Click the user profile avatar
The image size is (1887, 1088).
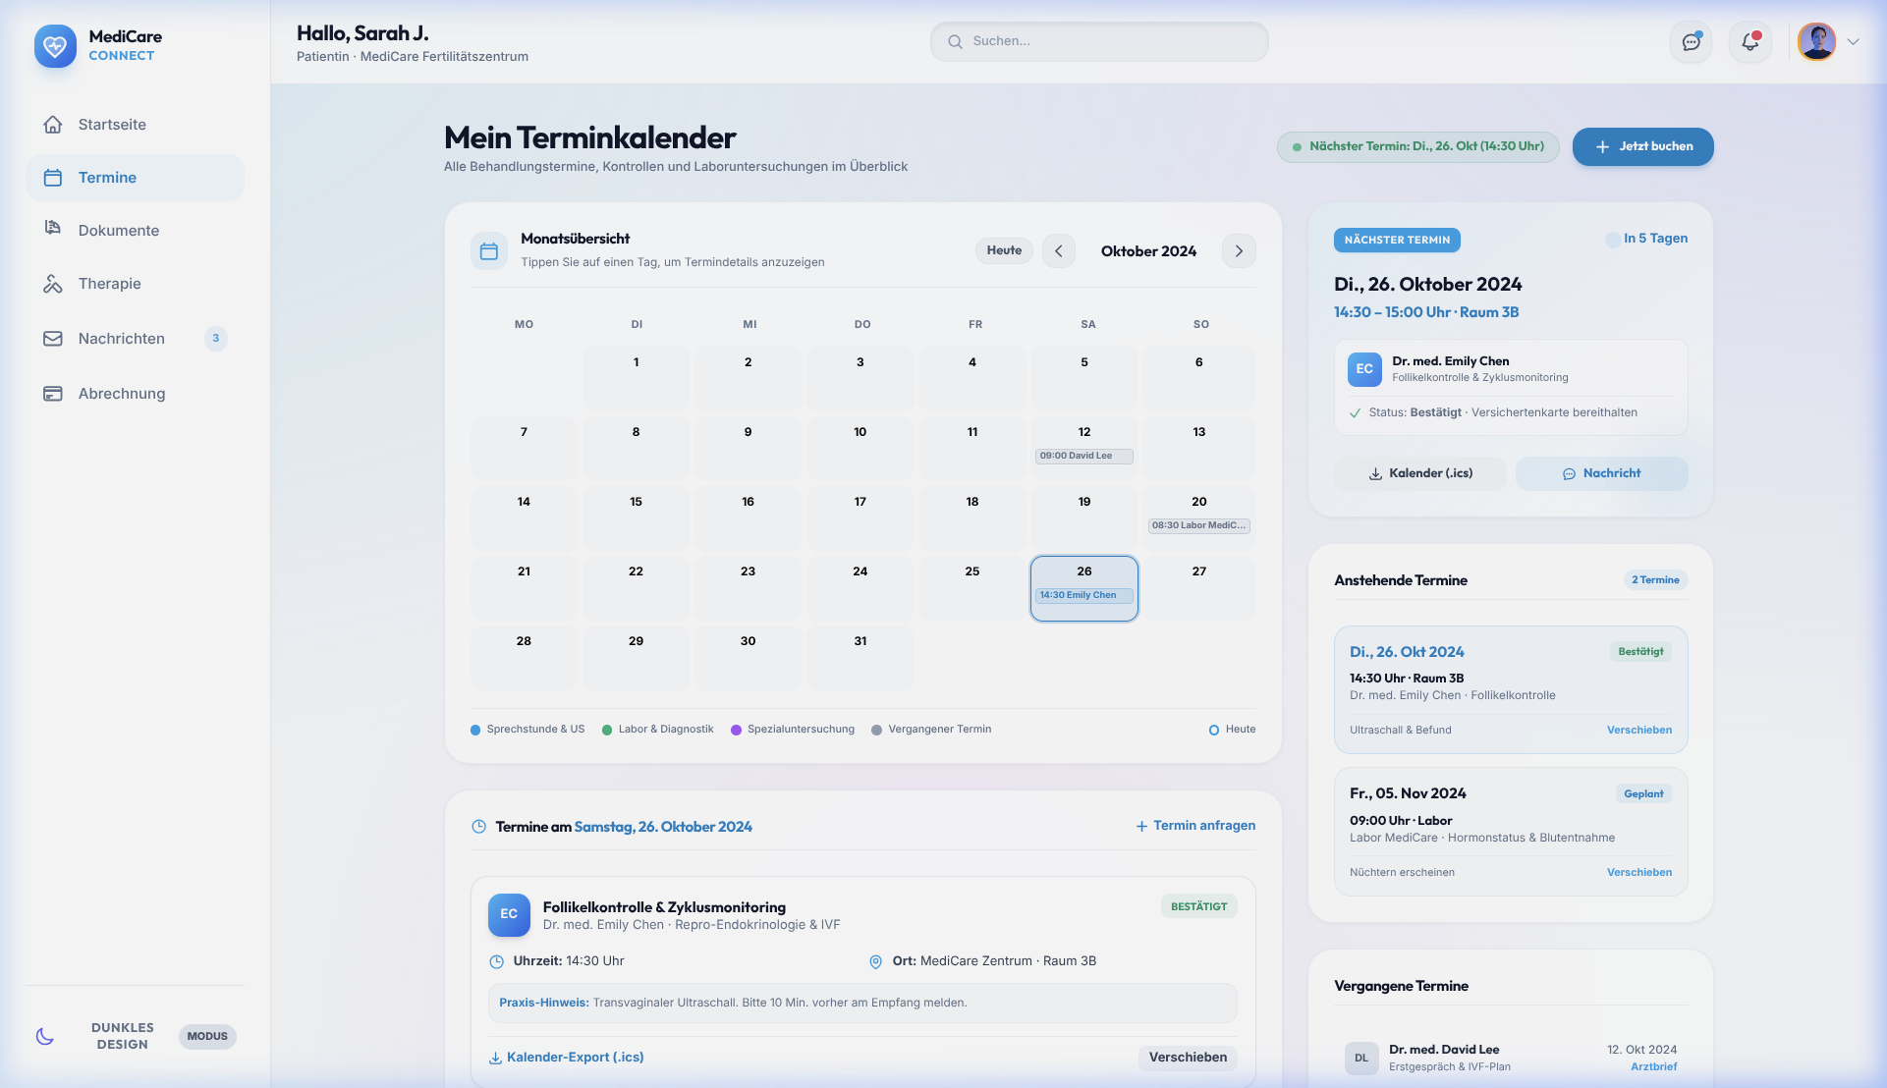(x=1817, y=42)
